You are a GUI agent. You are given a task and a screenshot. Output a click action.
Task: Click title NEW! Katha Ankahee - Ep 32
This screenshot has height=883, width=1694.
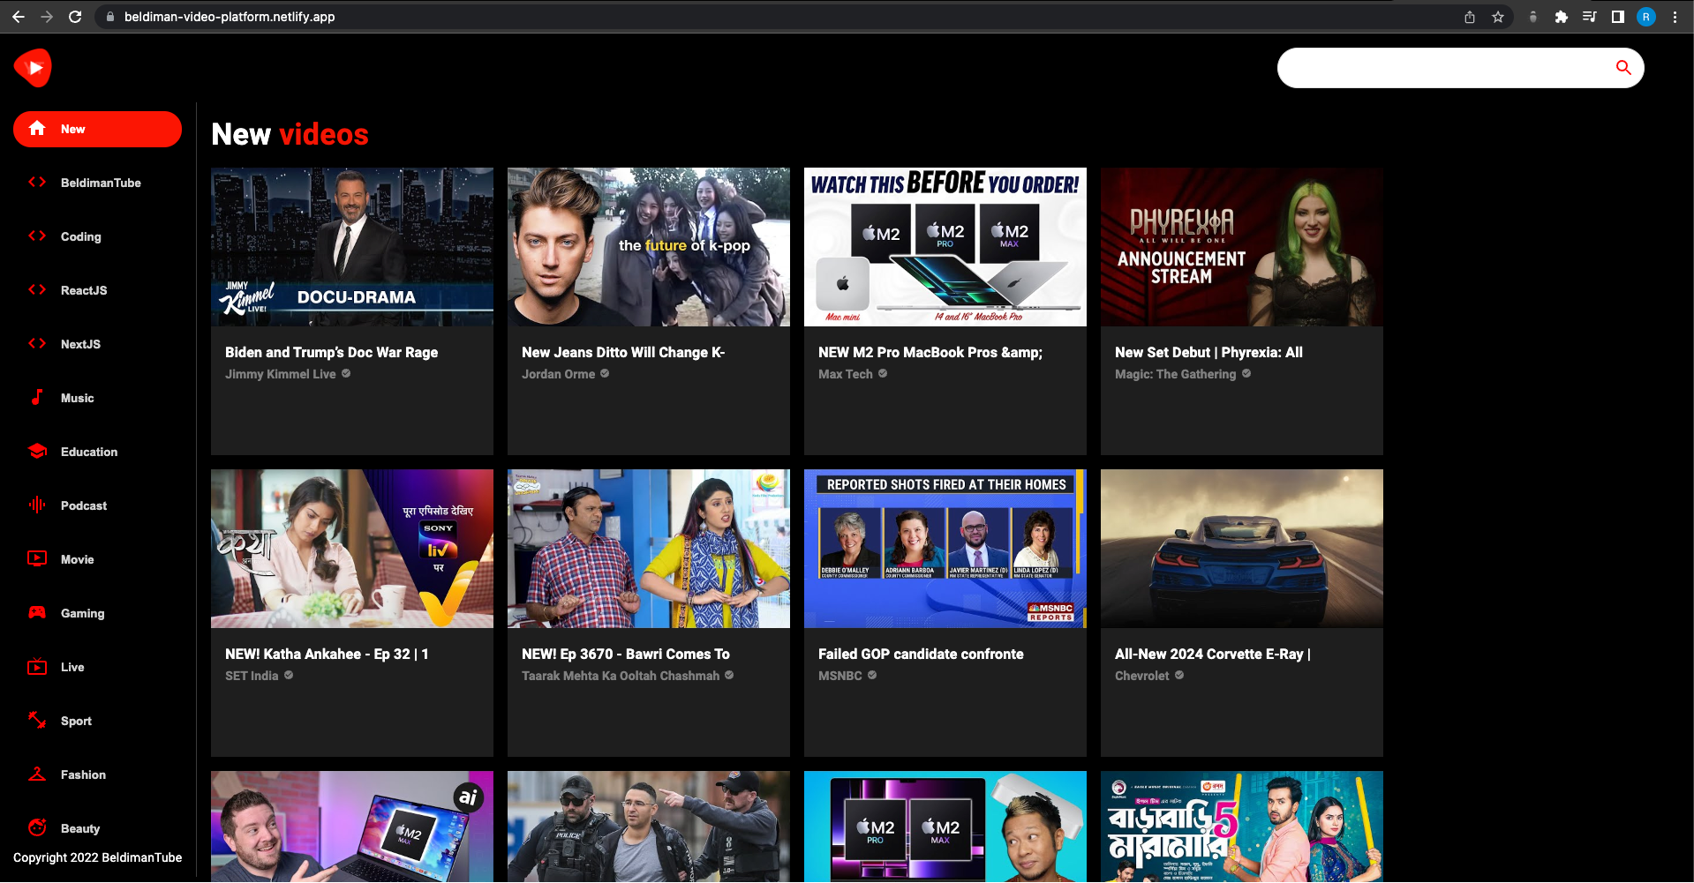click(327, 654)
